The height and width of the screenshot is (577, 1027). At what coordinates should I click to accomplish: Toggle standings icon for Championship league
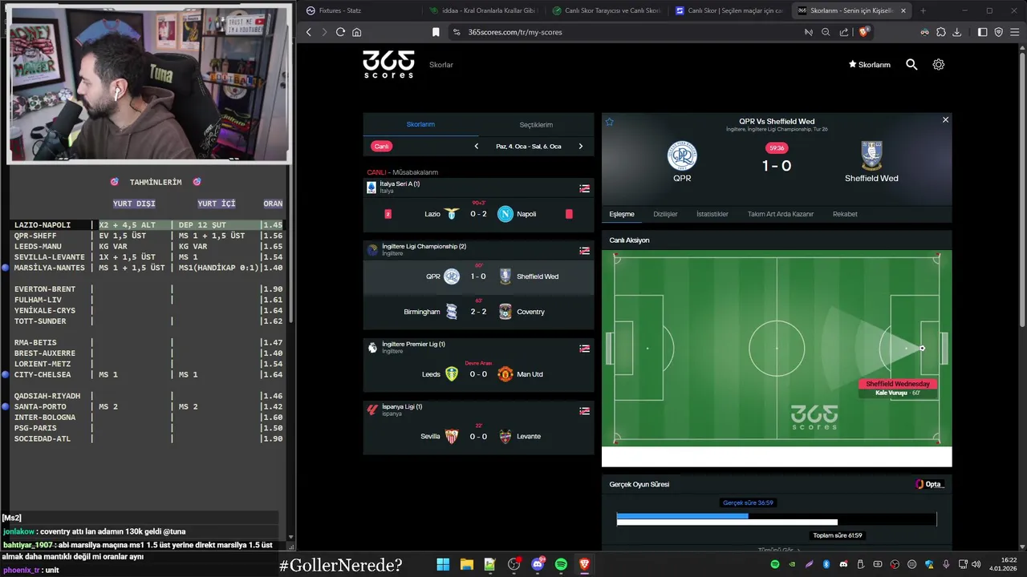pyautogui.click(x=584, y=251)
